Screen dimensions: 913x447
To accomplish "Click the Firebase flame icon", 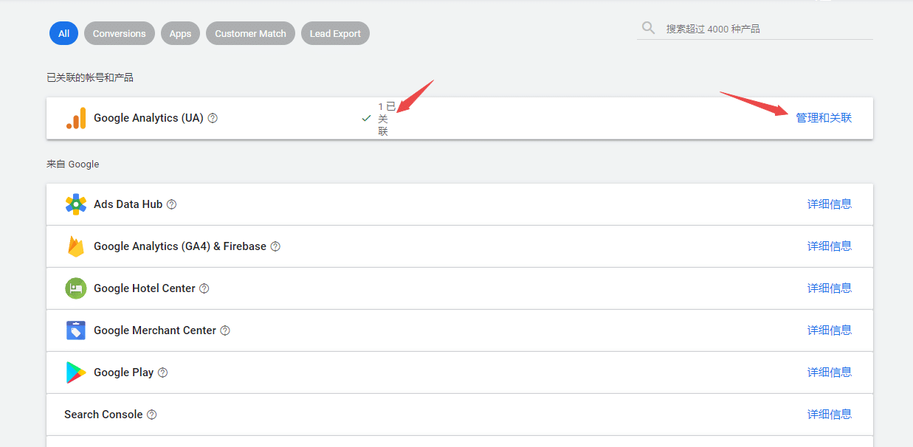I will (x=76, y=246).
